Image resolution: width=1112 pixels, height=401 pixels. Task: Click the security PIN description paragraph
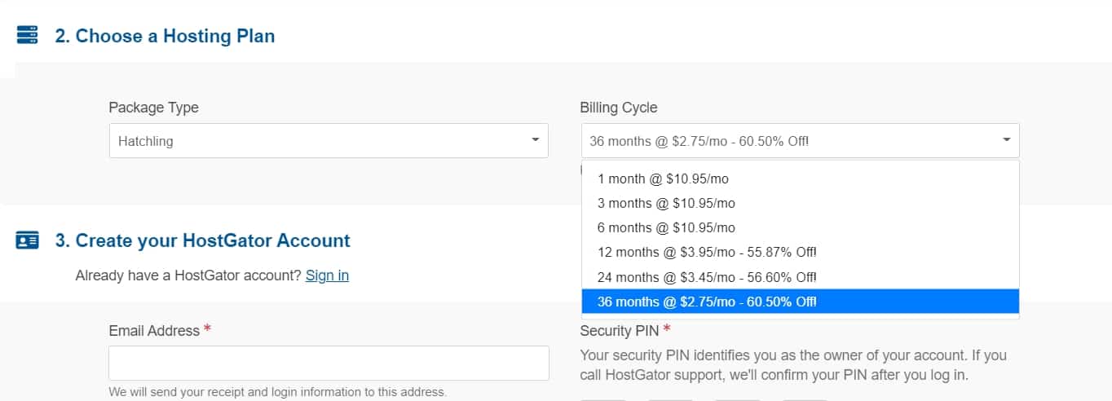[793, 366]
